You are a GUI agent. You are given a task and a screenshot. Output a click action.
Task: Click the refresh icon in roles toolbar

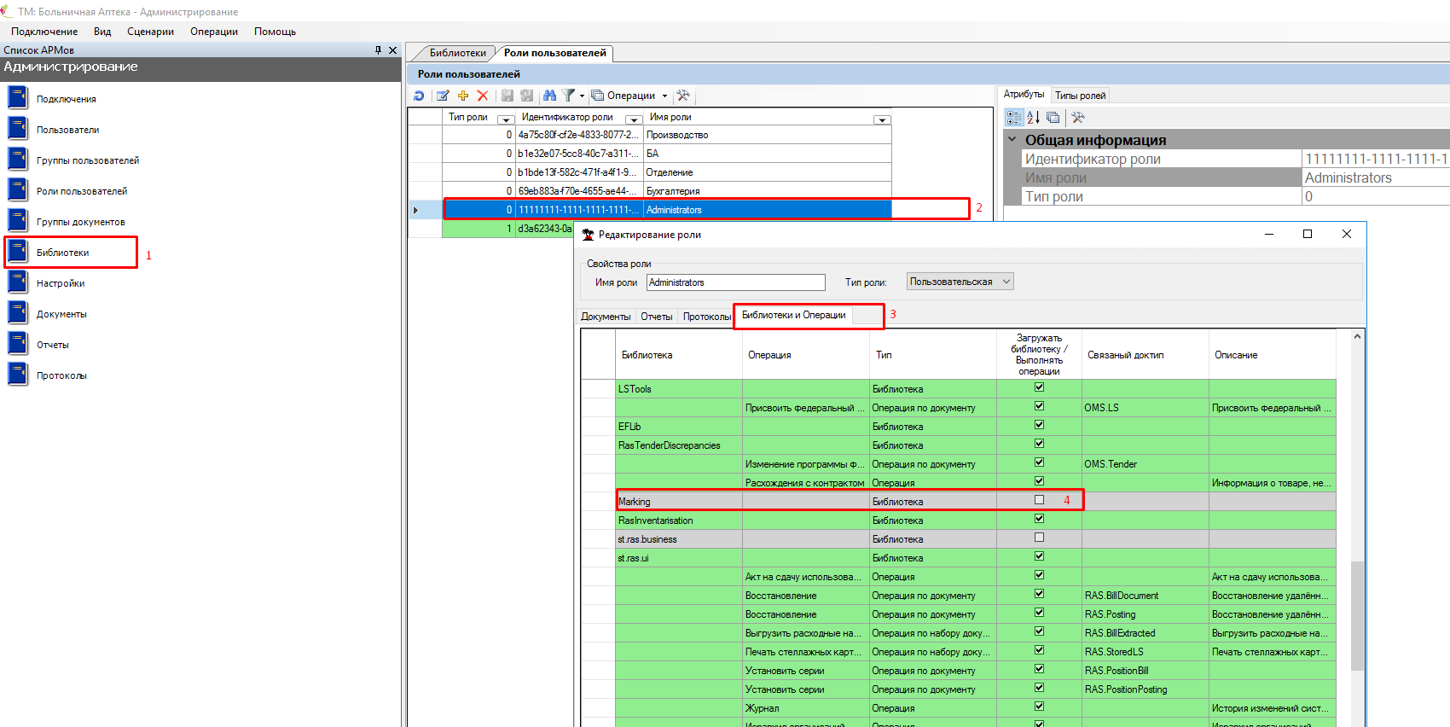coord(419,96)
